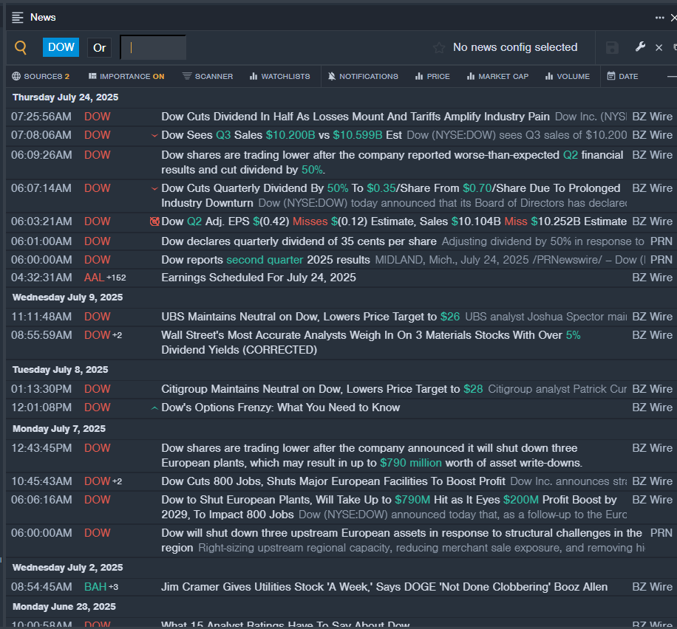This screenshot has width=677, height=629.
Task: Expand the +3 tickers next to BAH
Action: (x=113, y=587)
